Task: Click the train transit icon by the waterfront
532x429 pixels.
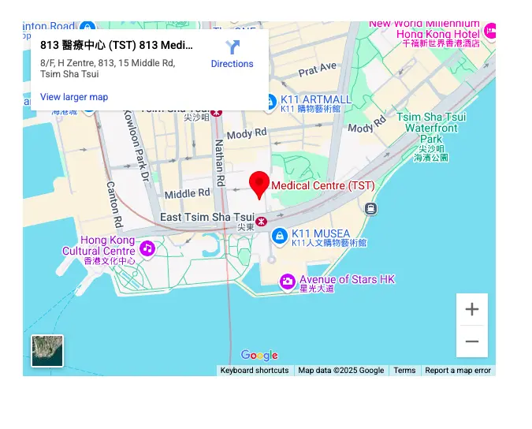Action: 370,208
